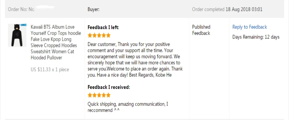
Task: Select the first star under Feedback I left
Action: coord(90,35)
